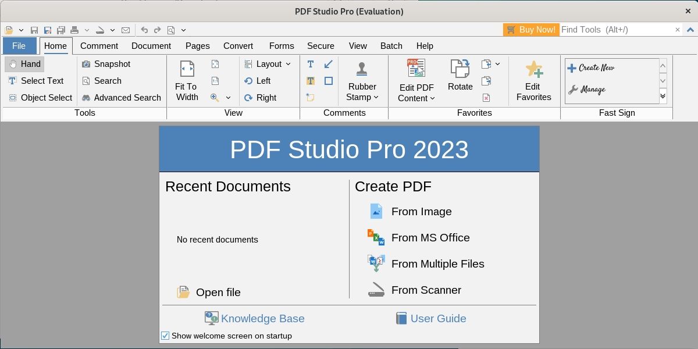The height and width of the screenshot is (349, 698).
Task: Uncheck Show welcome screen on startup
Action: (165, 336)
